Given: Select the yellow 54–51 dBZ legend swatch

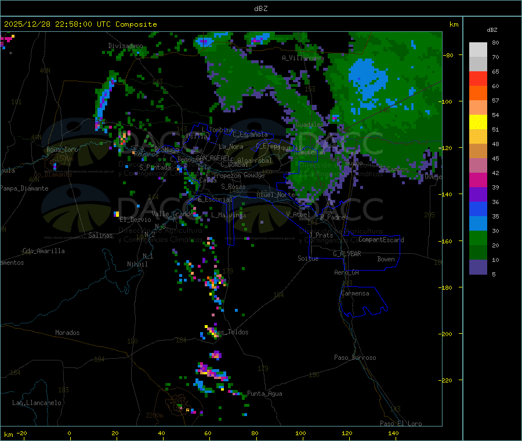Looking at the screenshot, I should click(478, 122).
